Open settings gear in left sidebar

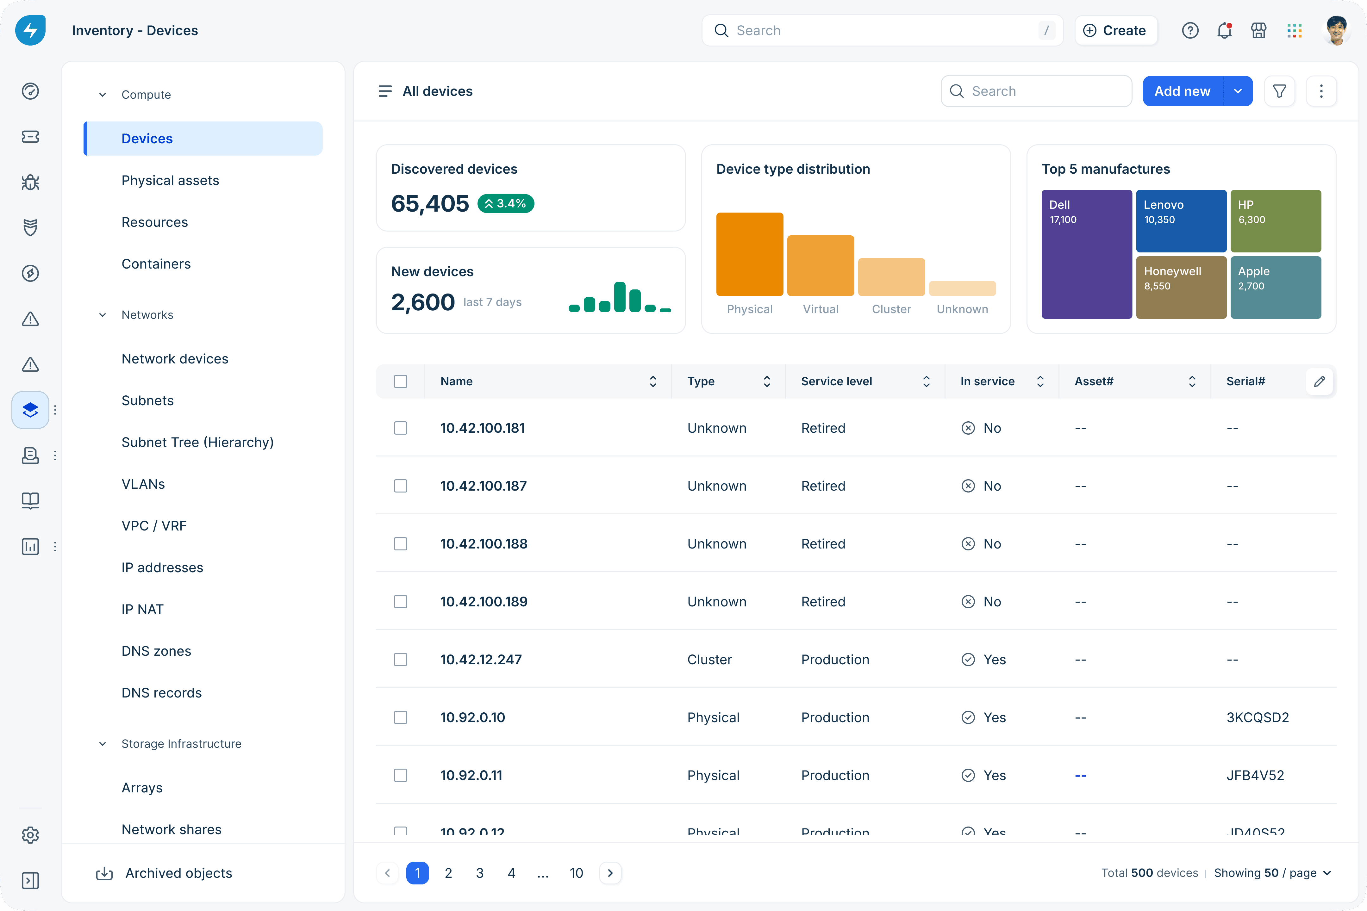pos(30,835)
